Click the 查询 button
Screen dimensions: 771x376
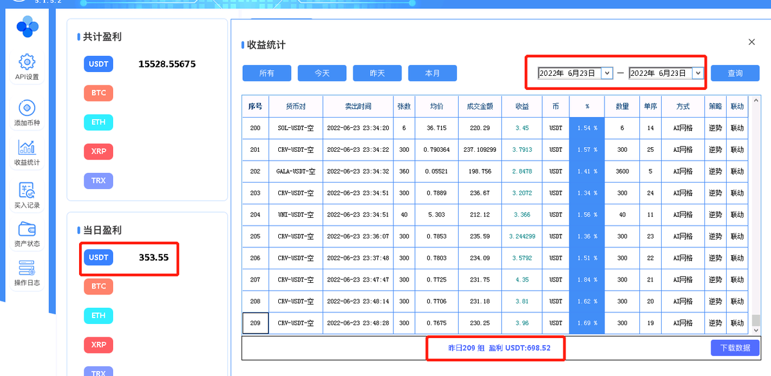click(735, 73)
